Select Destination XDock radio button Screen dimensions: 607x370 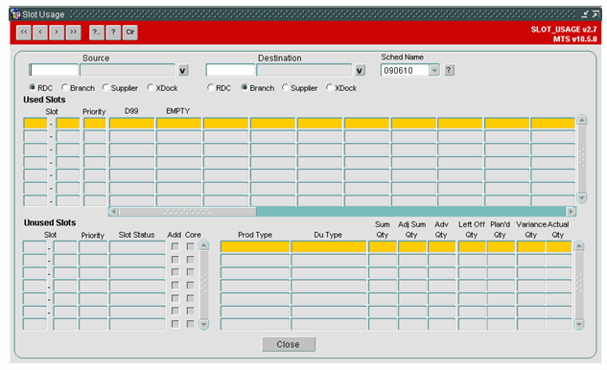(x=330, y=87)
